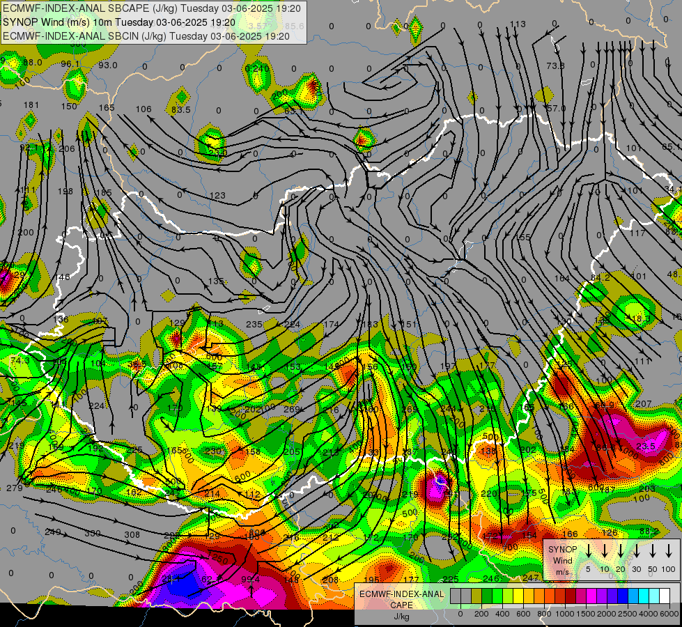The height and width of the screenshot is (627, 682).
Task: Click the map value 84.2
Action: pos(600,277)
